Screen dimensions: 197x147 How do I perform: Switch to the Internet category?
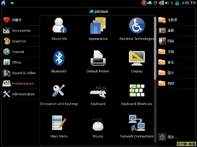pyautogui.click(x=21, y=52)
